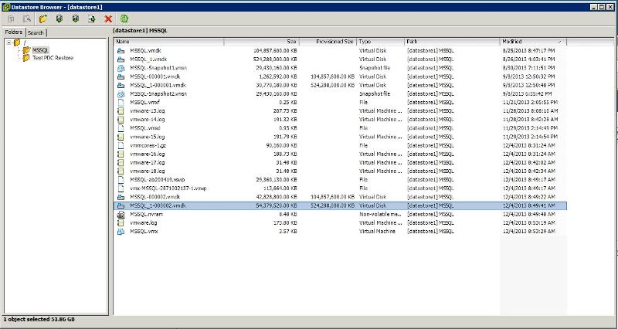618x329 pixels.
Task: Click the 1 object selected status text
Action: tap(39, 320)
